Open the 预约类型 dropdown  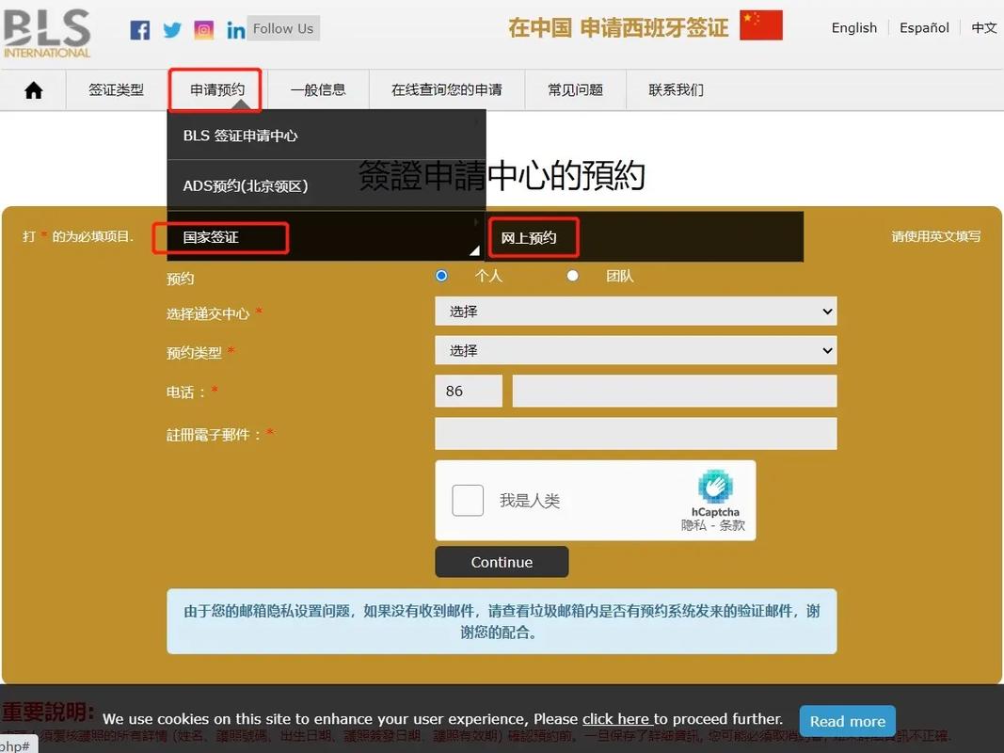[636, 350]
